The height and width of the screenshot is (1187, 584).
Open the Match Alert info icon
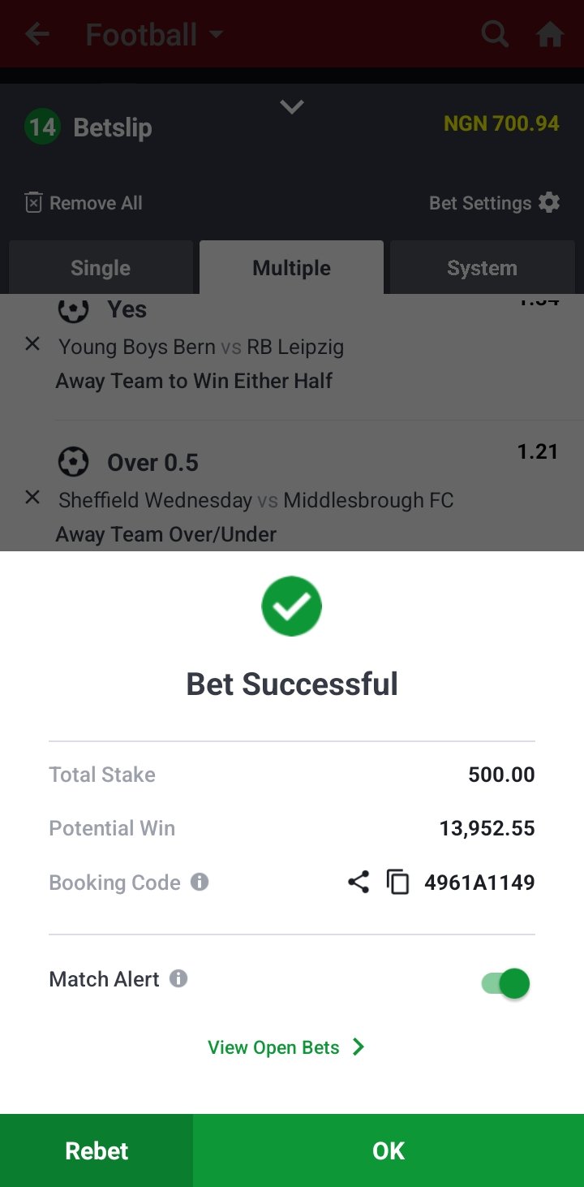178,978
